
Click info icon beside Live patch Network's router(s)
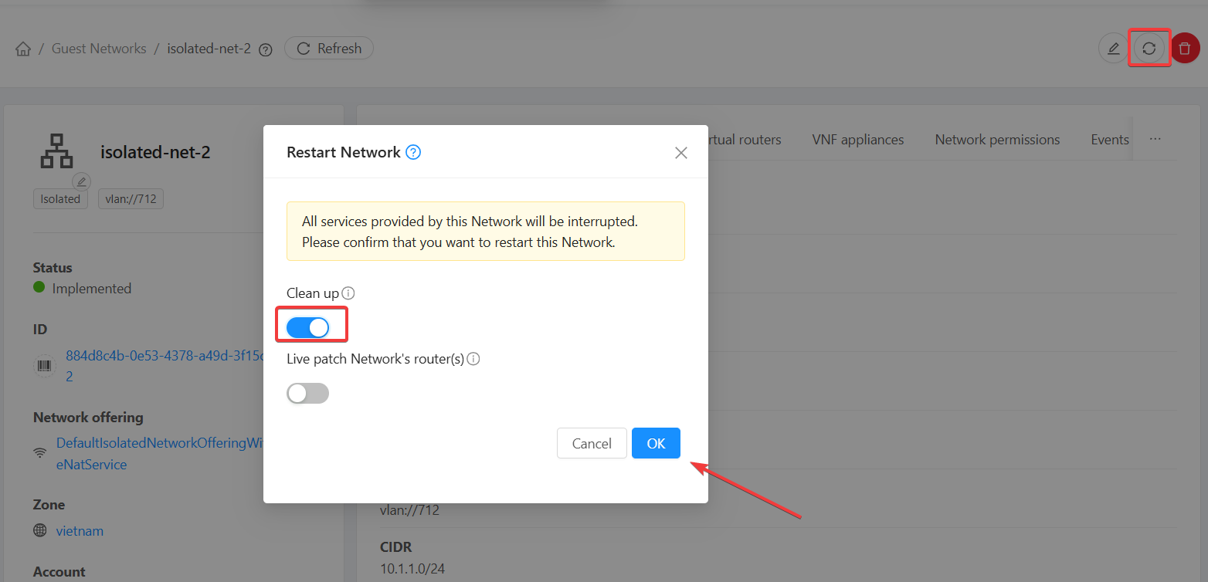473,359
